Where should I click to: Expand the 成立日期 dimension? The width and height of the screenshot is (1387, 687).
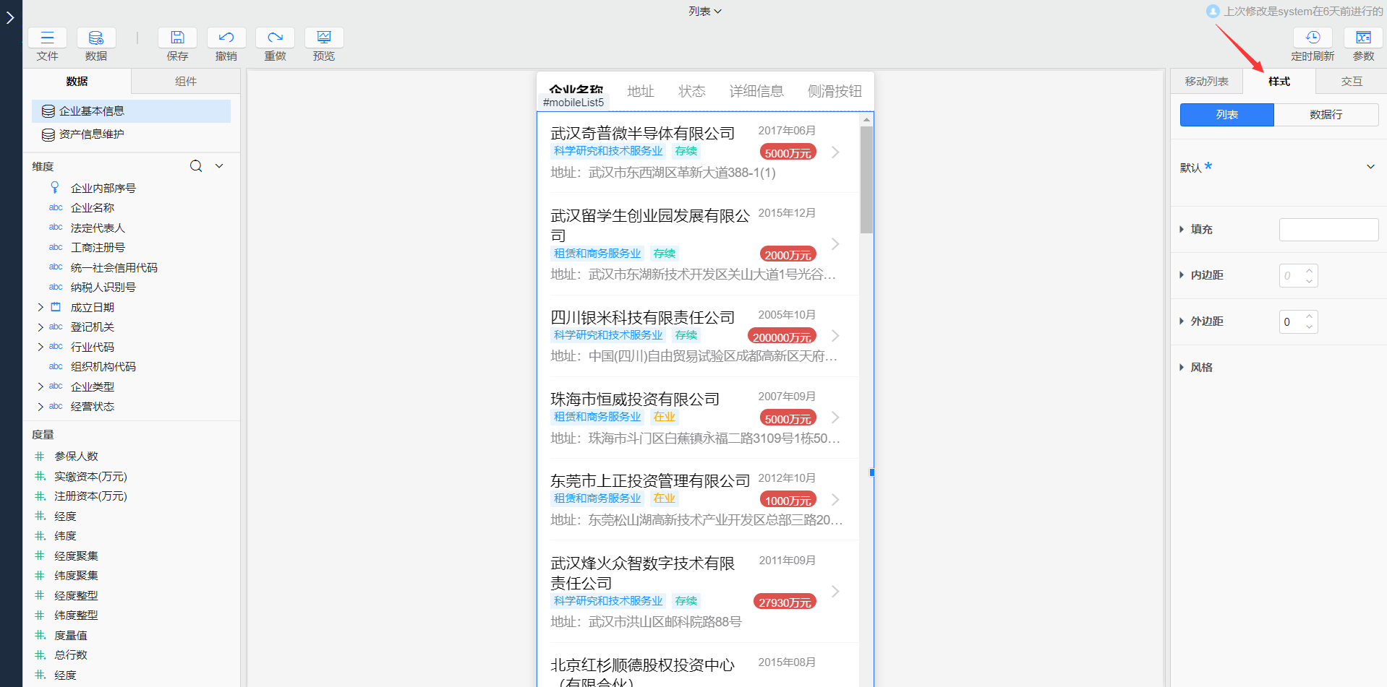[x=40, y=306]
